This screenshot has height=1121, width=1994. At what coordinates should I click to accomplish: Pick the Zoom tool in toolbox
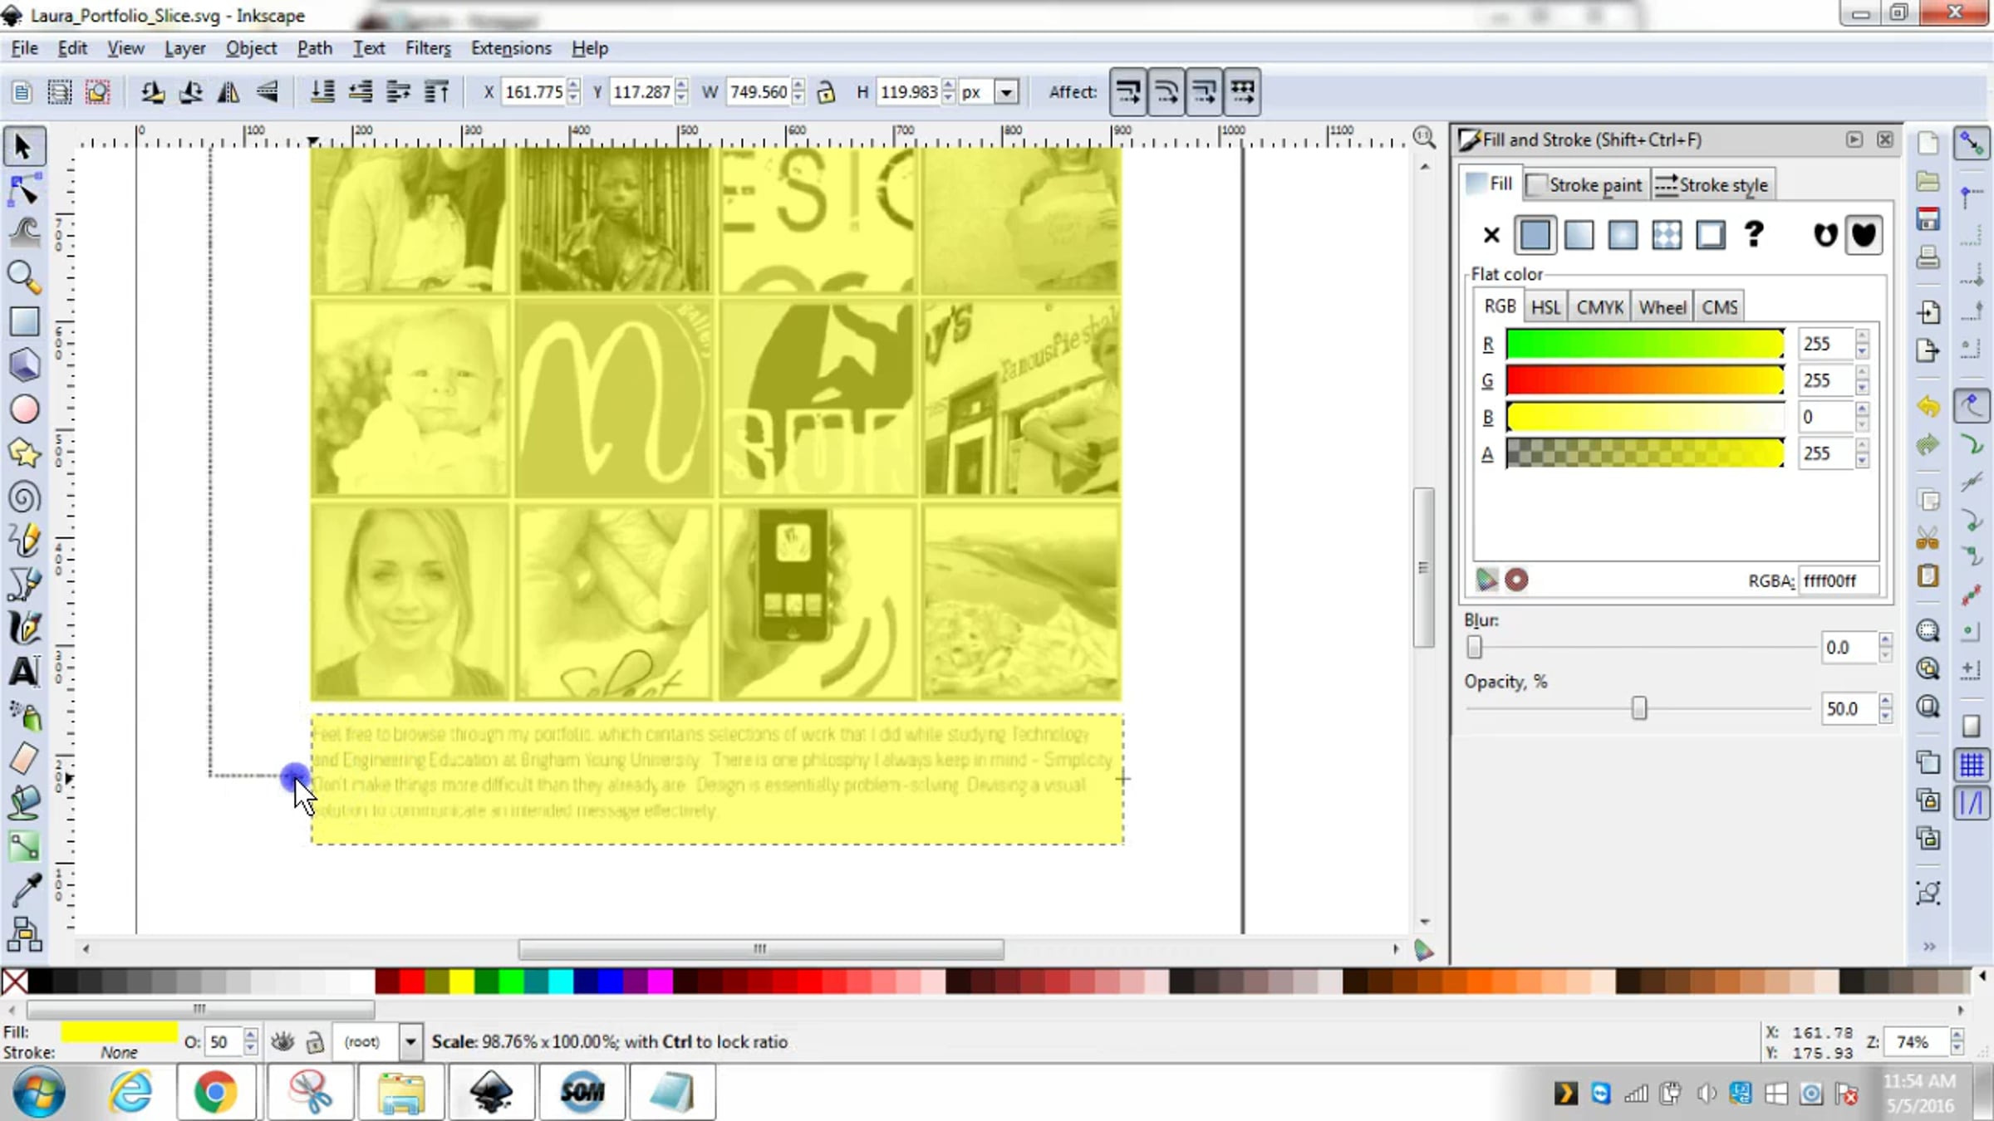click(x=23, y=277)
